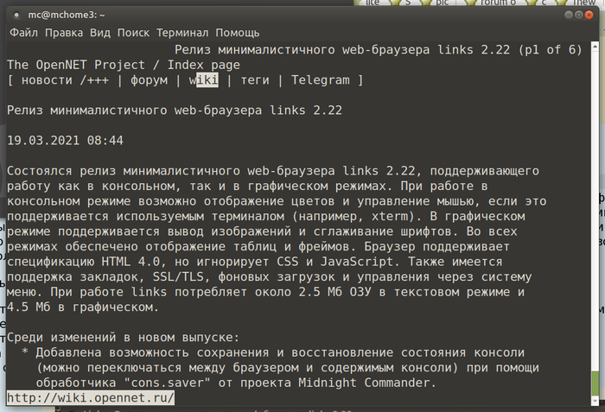
Task: Follow the 'Telegram' link
Action: click(321, 80)
